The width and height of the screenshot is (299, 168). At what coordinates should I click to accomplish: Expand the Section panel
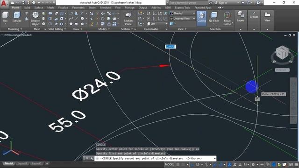coord(127,29)
